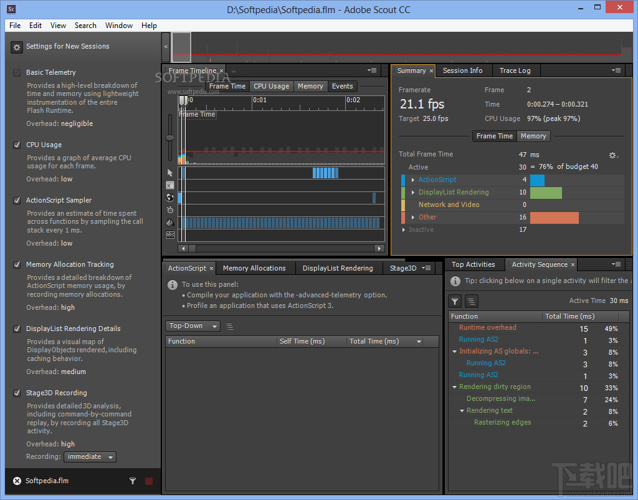Open the Recording immediate dropdown
Image resolution: width=638 pixels, height=500 pixels.
pos(89,456)
